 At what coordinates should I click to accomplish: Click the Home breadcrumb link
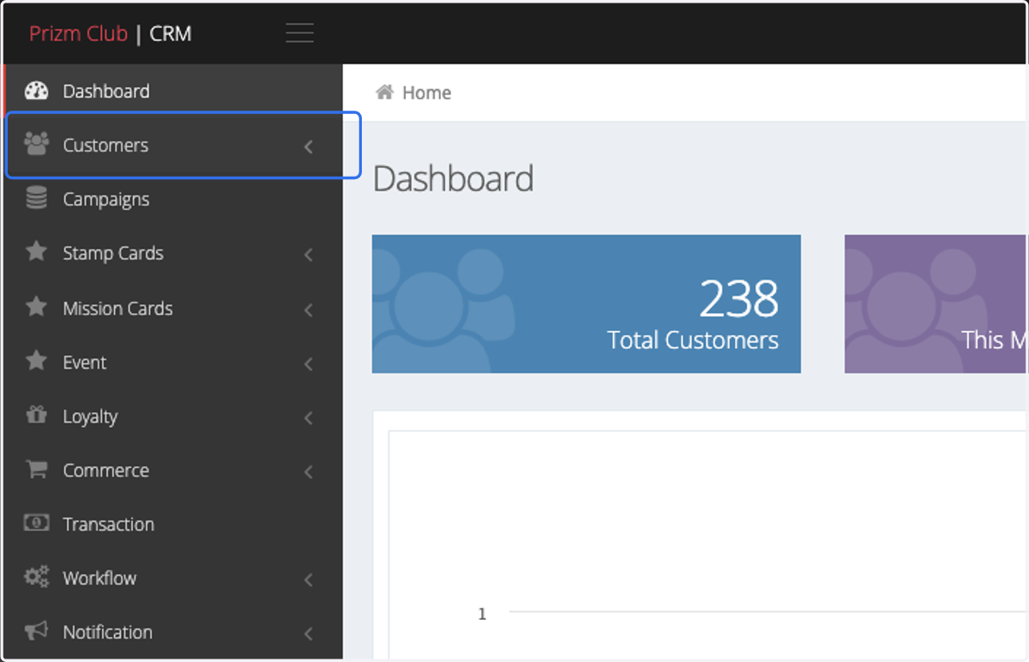click(x=426, y=93)
